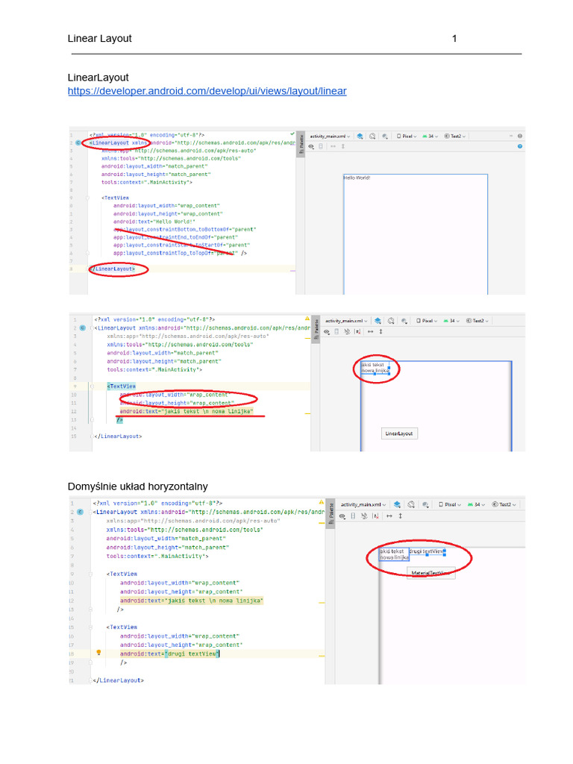573x764 pixels.
Task: Click night mode icon in third screenshot
Action: coord(425,505)
